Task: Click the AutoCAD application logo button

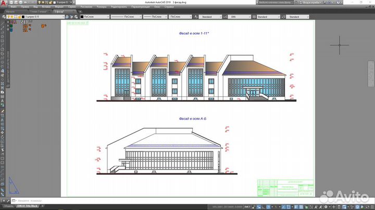Action: point(4,3)
